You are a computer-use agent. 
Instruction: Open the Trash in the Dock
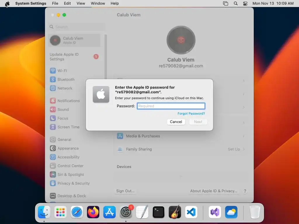[255, 212]
